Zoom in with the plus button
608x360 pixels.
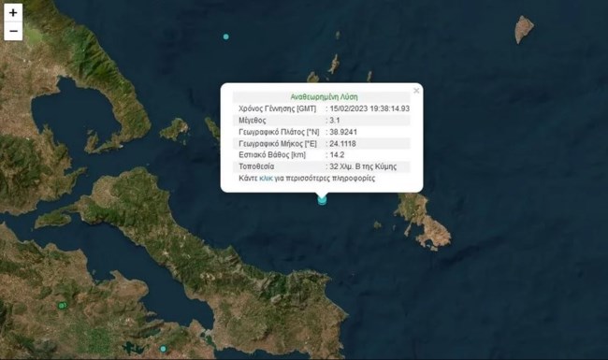coord(13,13)
